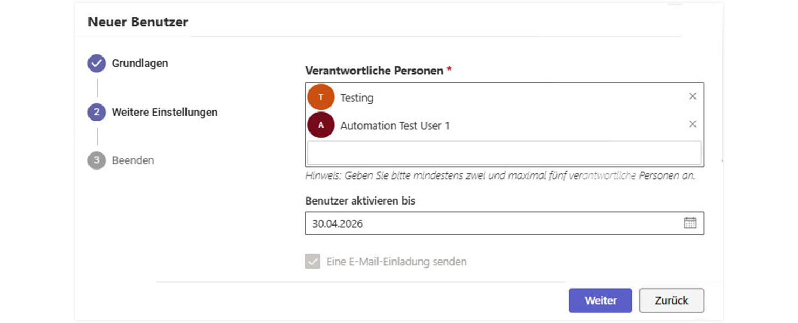Click the Weiter button

click(x=600, y=300)
